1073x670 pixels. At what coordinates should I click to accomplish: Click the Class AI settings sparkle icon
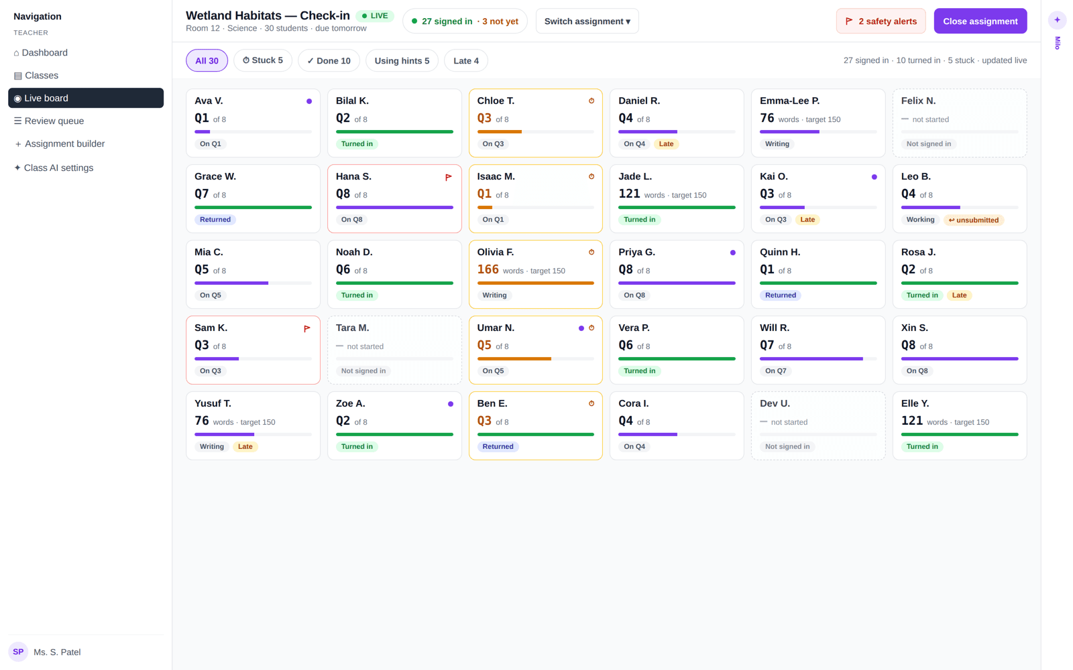pyautogui.click(x=17, y=168)
